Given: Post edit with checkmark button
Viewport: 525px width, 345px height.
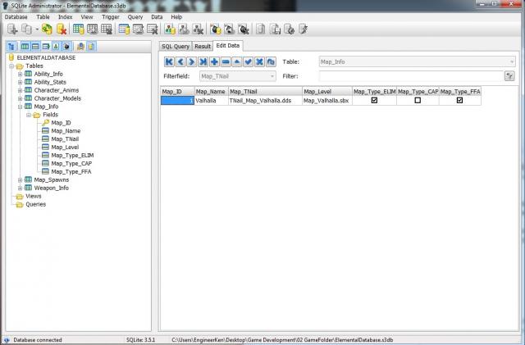Looking at the screenshot, I should 248,61.
